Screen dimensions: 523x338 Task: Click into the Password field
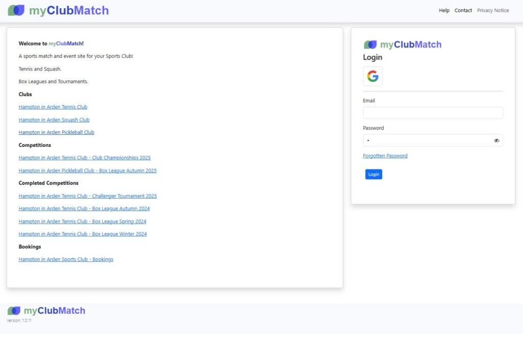pos(426,140)
